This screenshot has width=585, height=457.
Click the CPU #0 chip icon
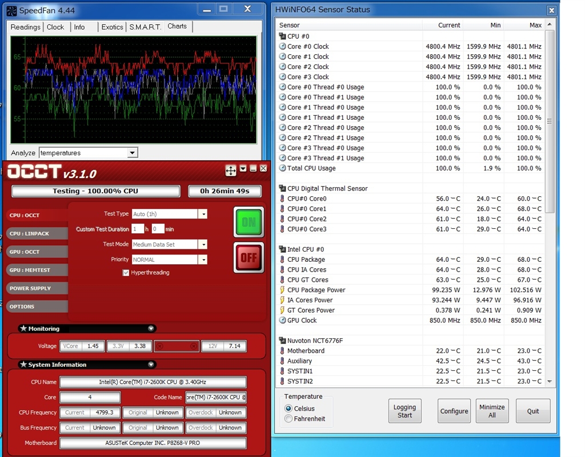[x=282, y=37]
